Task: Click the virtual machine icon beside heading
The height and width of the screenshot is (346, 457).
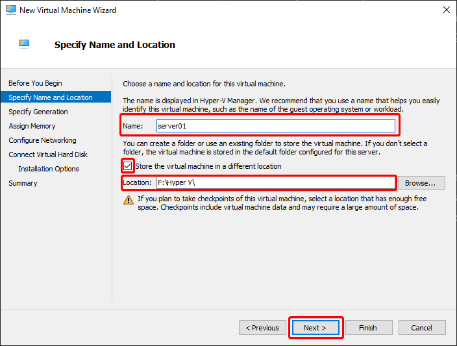Action: coord(24,43)
